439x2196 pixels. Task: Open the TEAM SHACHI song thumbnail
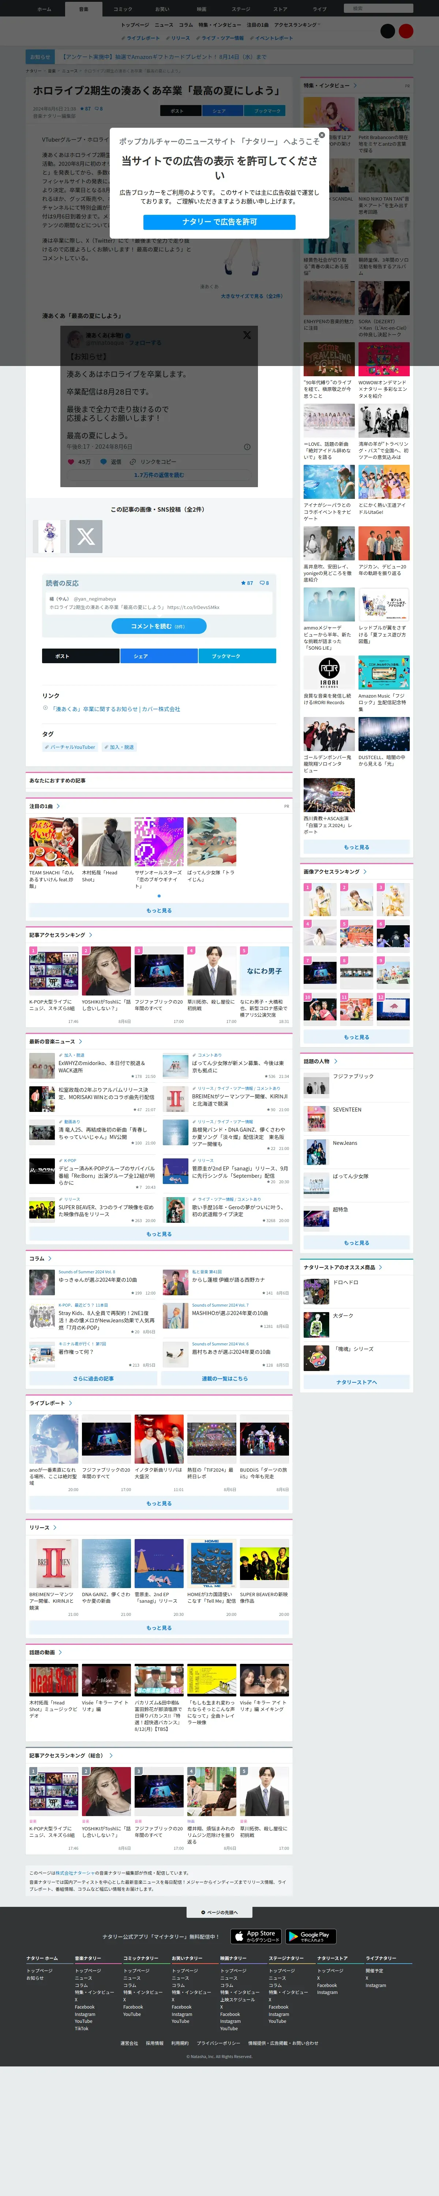[54, 841]
